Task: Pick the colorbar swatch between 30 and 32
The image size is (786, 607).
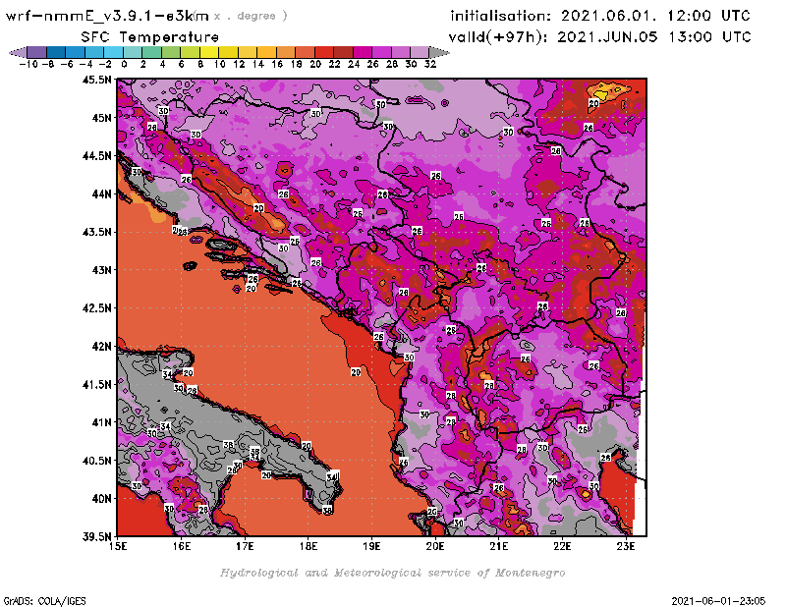Action: click(420, 52)
